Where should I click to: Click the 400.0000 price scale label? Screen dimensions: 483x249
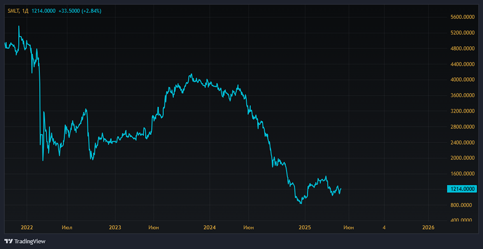463,220
